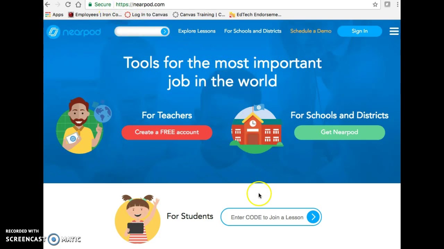The height and width of the screenshot is (249, 444).
Task: Click the green Secure padlock icon
Action: [90, 4]
